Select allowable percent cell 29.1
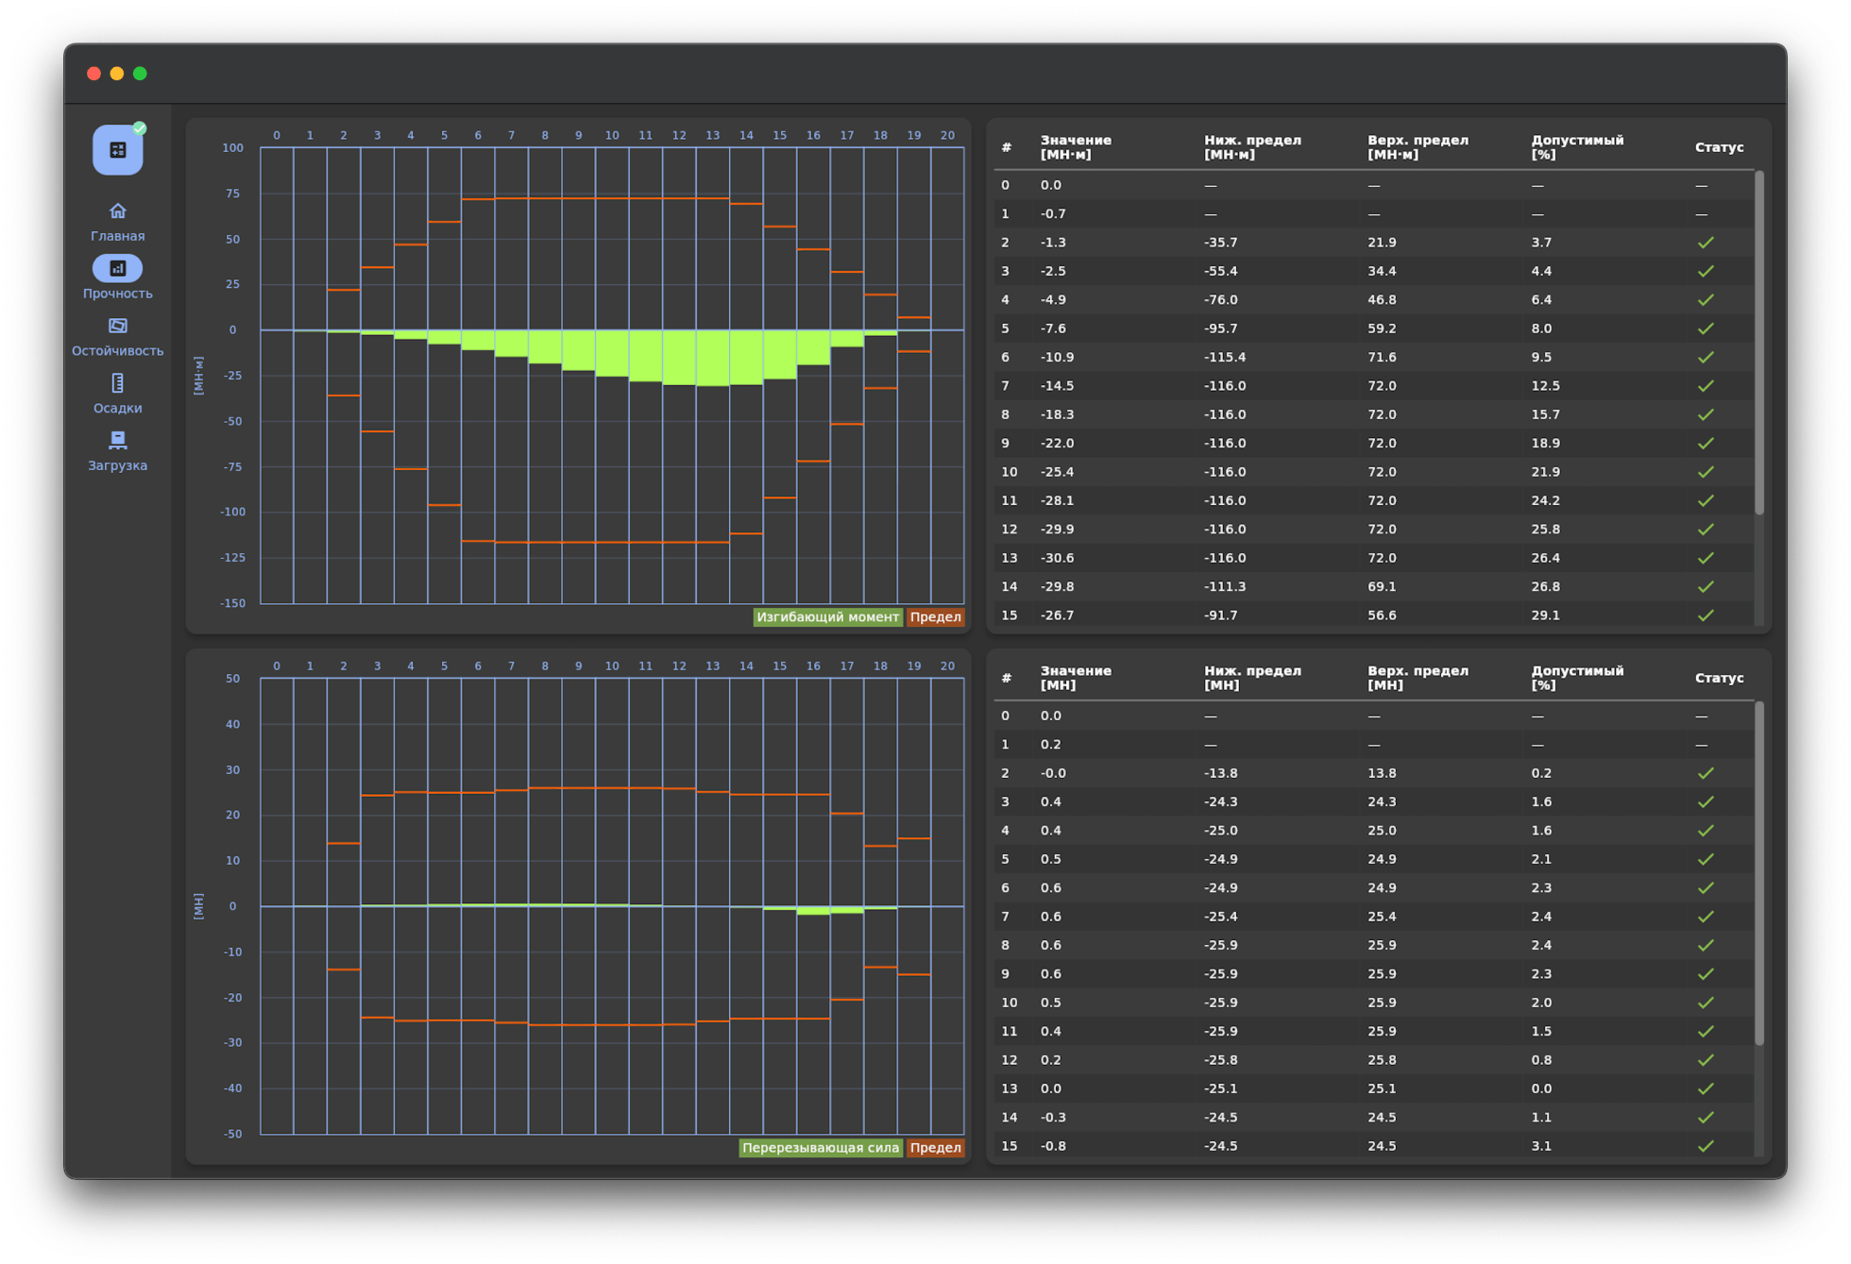 [1546, 615]
